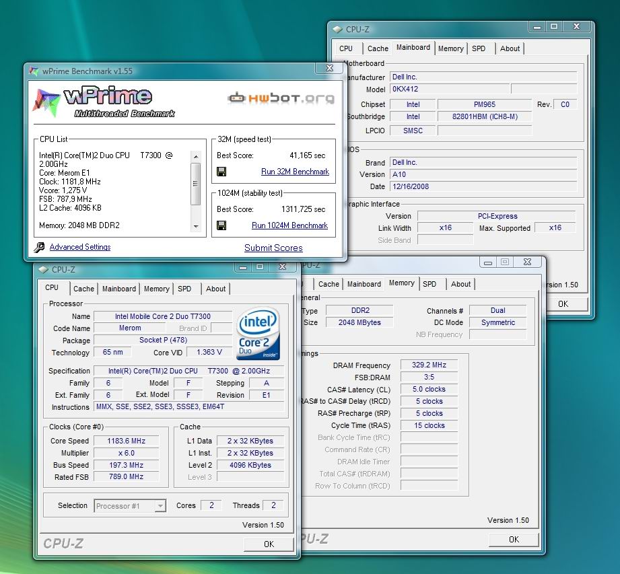
Task: Click the Rated FSB value 789.0 MHz
Action: tap(126, 476)
